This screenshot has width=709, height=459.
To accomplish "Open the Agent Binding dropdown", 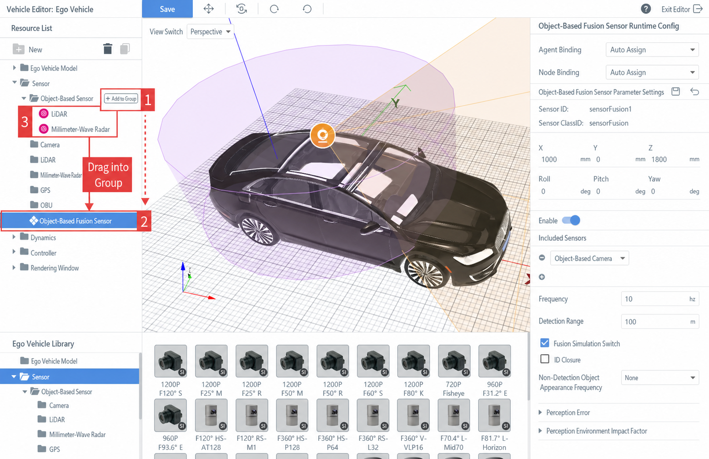I will point(652,50).
